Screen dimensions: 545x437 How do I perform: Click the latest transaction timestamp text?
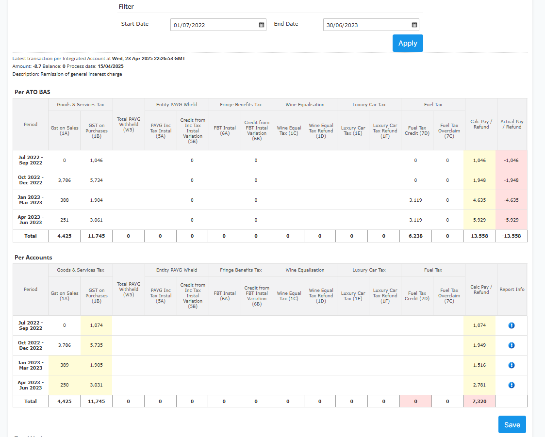tap(149, 59)
